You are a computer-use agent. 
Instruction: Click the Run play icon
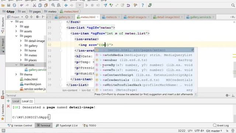[87, 6]
